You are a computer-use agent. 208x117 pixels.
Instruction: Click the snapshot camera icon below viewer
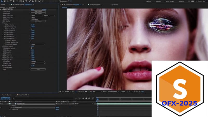click(86, 92)
